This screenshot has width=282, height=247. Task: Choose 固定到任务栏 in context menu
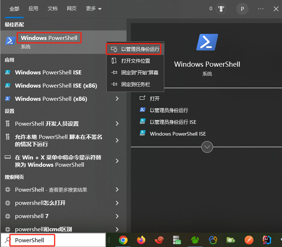tap(135, 84)
